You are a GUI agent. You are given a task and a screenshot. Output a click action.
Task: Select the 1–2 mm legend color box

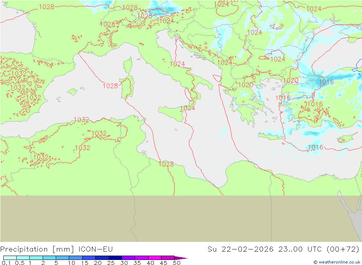click(36, 258)
